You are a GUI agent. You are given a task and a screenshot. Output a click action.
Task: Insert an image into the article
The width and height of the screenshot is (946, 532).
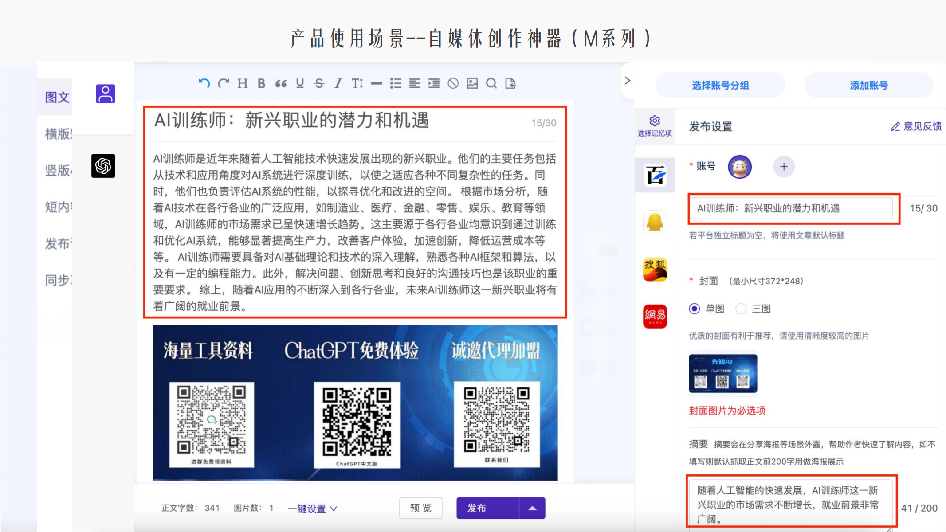pyautogui.click(x=472, y=83)
